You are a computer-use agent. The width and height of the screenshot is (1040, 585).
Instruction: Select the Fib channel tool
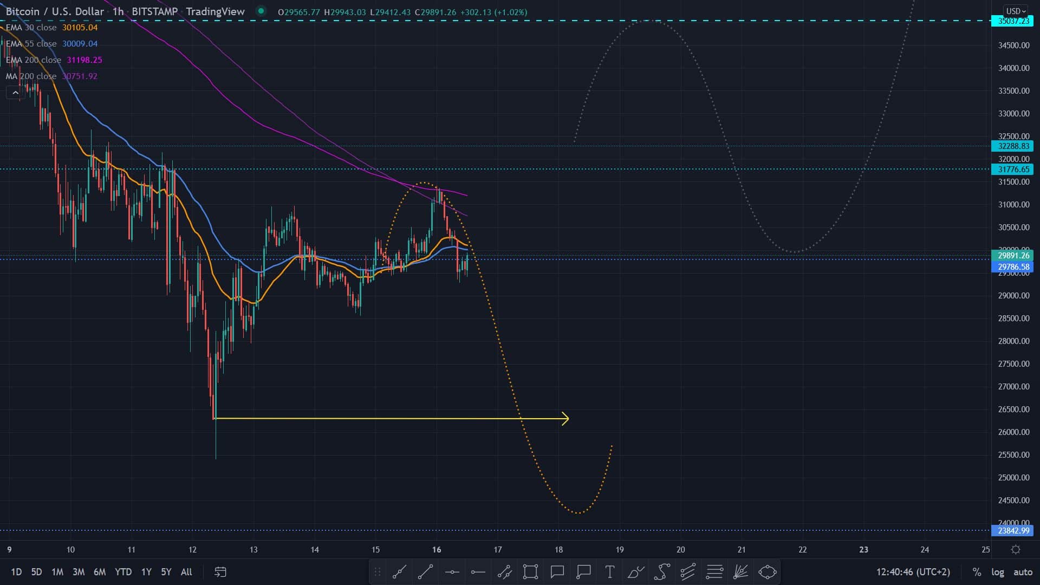coord(688,571)
